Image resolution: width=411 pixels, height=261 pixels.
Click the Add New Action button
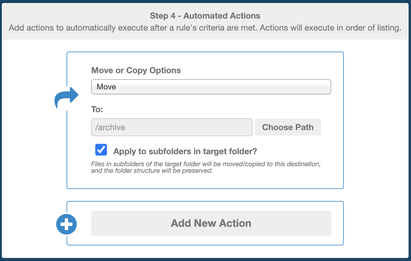pyautogui.click(x=211, y=223)
